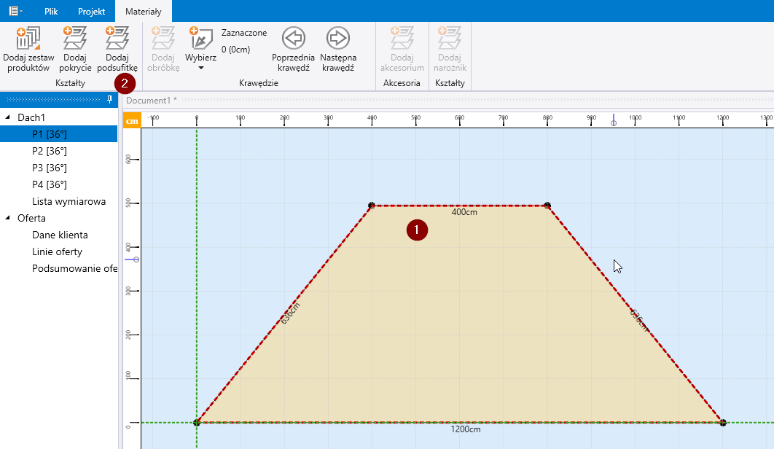This screenshot has width=774, height=449.
Task: Open Linie oferty item
Action: tap(57, 251)
